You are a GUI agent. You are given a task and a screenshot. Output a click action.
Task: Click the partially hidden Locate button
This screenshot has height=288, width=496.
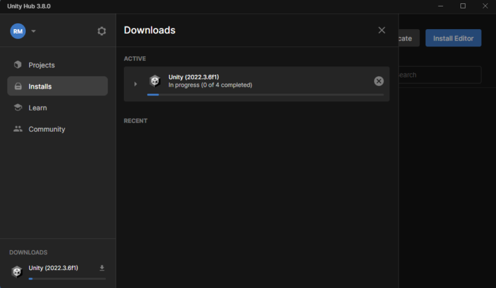408,38
